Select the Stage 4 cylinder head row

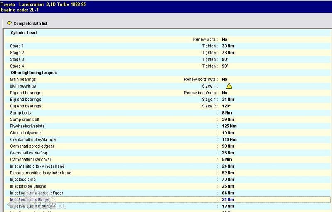click(167, 66)
